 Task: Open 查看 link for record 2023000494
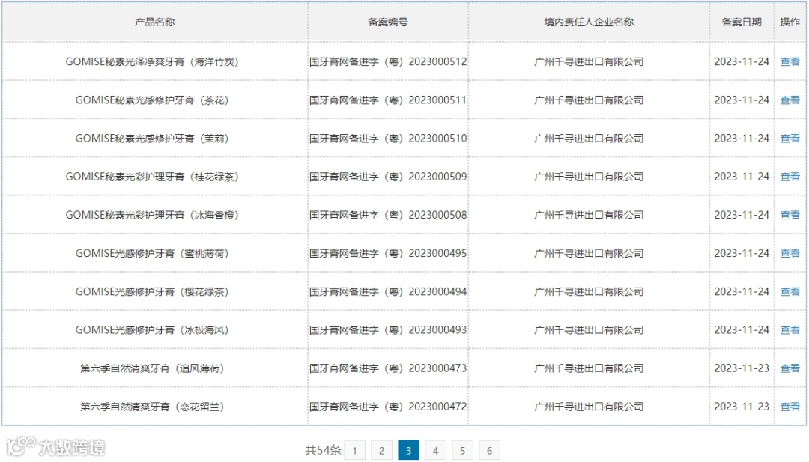pyautogui.click(x=790, y=292)
